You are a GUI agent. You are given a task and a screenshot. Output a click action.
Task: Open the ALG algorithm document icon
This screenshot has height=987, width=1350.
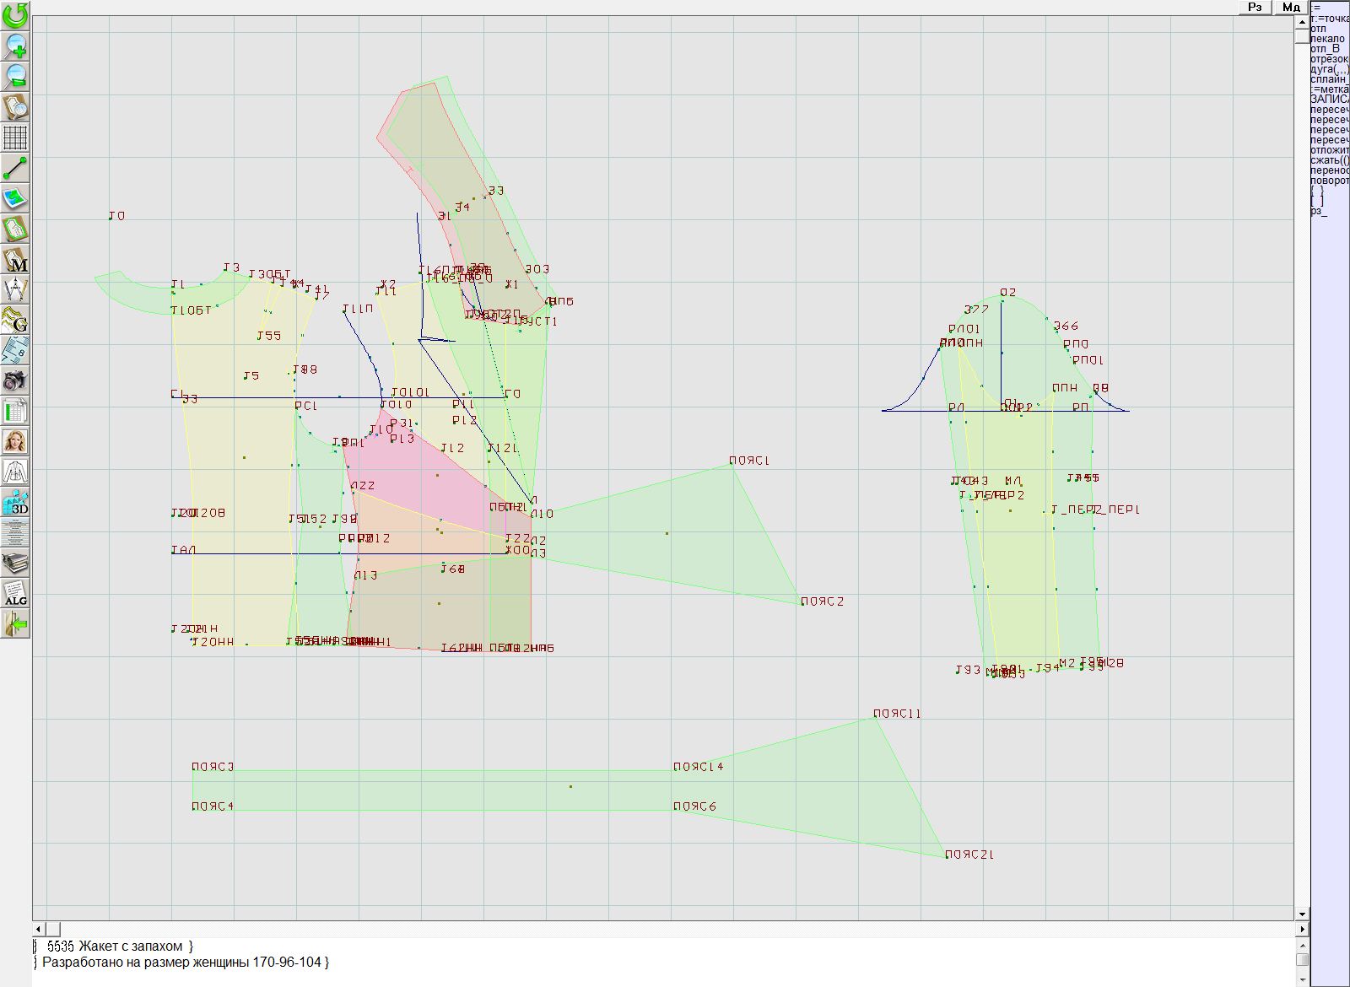coord(15,593)
